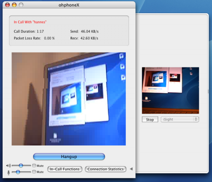
Task: Click the microphone level slider knob
Action: click(18, 172)
